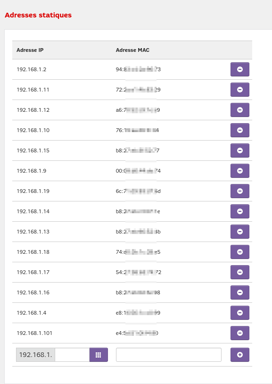
Task: Remove row with IP 192.168.1.18
Action: click(x=239, y=252)
